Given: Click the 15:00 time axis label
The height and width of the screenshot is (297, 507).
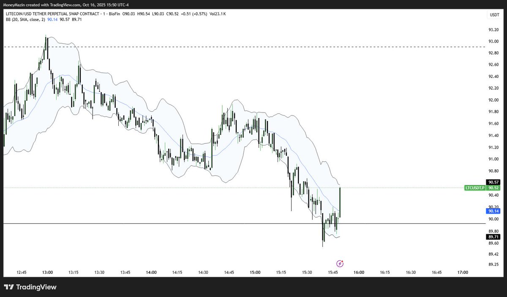Looking at the screenshot, I should pos(255,273).
